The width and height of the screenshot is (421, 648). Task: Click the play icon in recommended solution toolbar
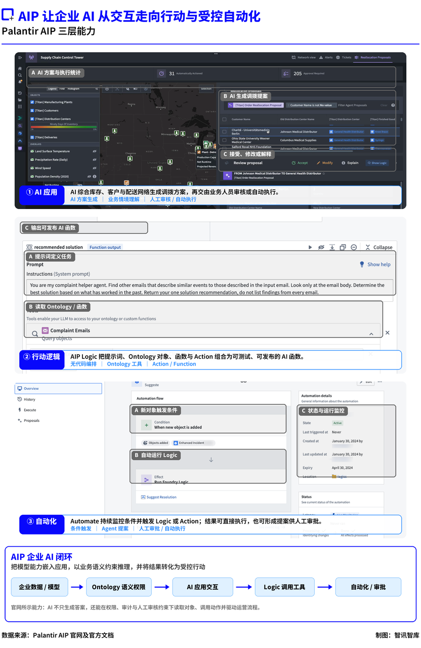[x=310, y=247]
